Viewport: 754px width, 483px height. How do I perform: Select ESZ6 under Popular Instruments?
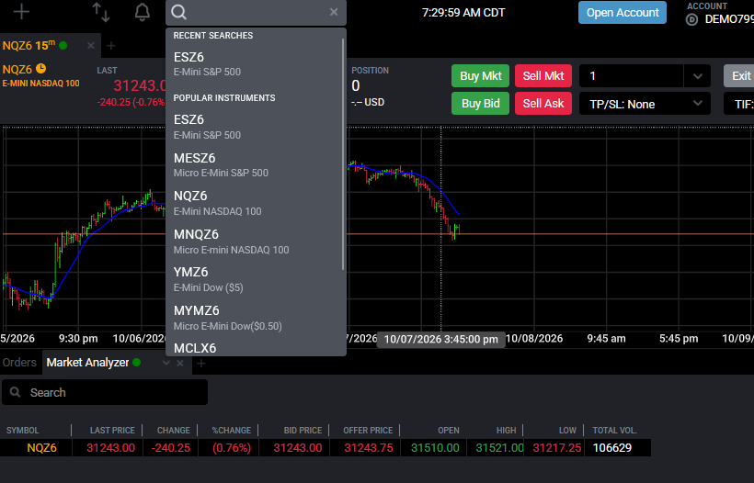tap(255, 127)
